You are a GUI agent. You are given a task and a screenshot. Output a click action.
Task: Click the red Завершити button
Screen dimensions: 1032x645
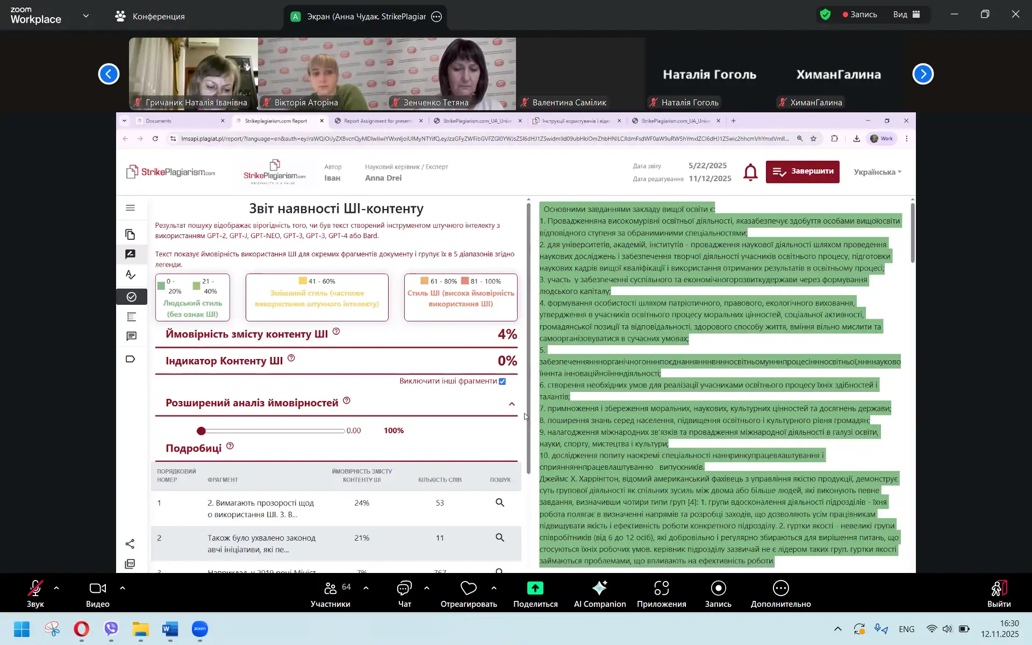(802, 172)
